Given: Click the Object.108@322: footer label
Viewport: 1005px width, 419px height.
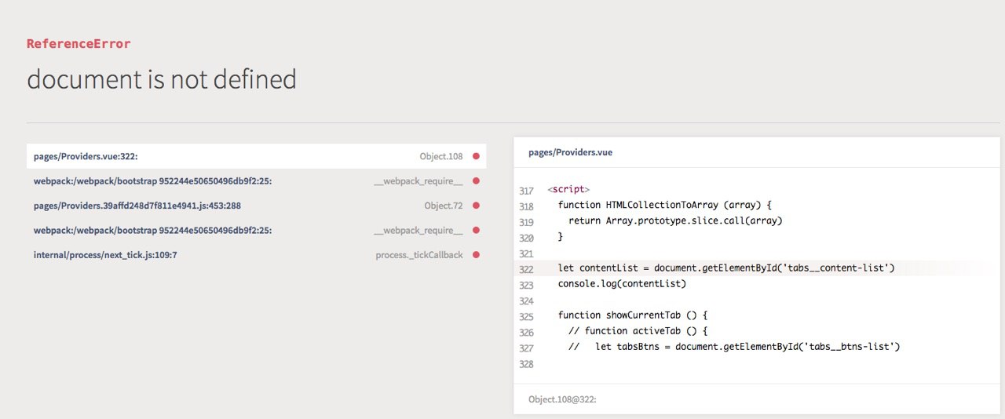Looking at the screenshot, I should [562, 399].
